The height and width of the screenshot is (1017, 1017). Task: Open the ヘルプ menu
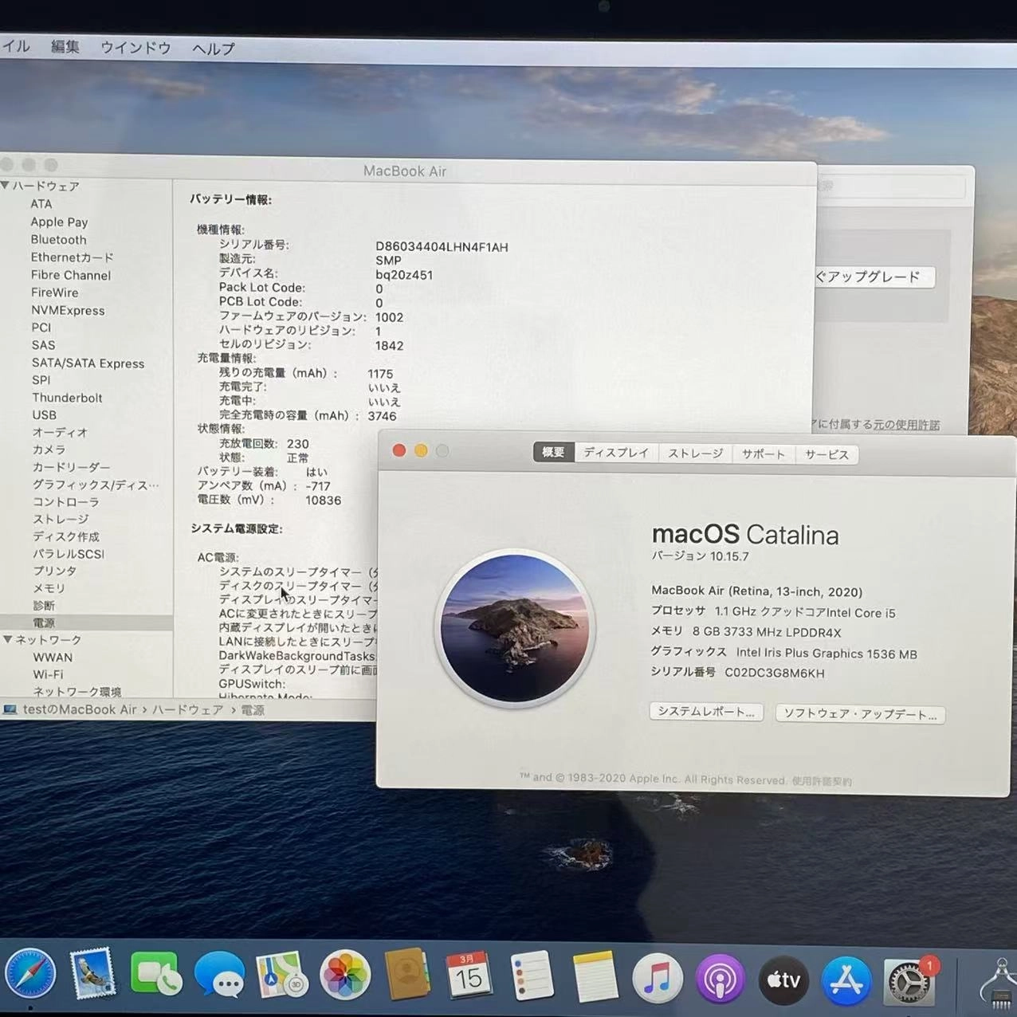tap(211, 48)
